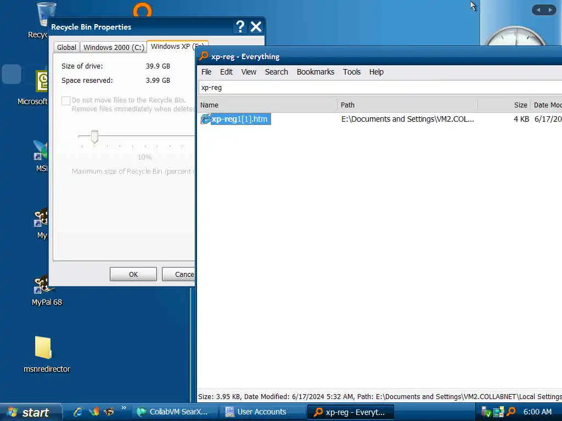This screenshot has height=421, width=562.
Task: Click the Recycle Bin maximum size slider thumb
Action: pos(94,136)
